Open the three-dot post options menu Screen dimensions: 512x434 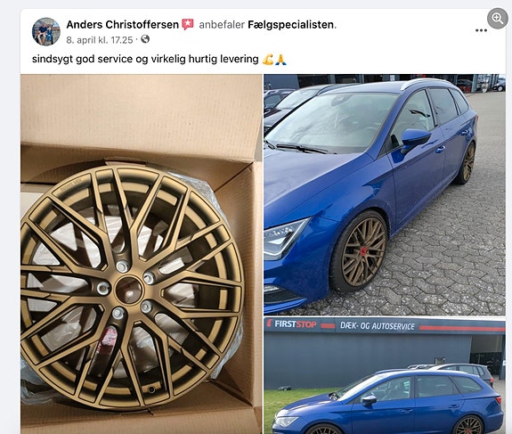click(x=481, y=30)
